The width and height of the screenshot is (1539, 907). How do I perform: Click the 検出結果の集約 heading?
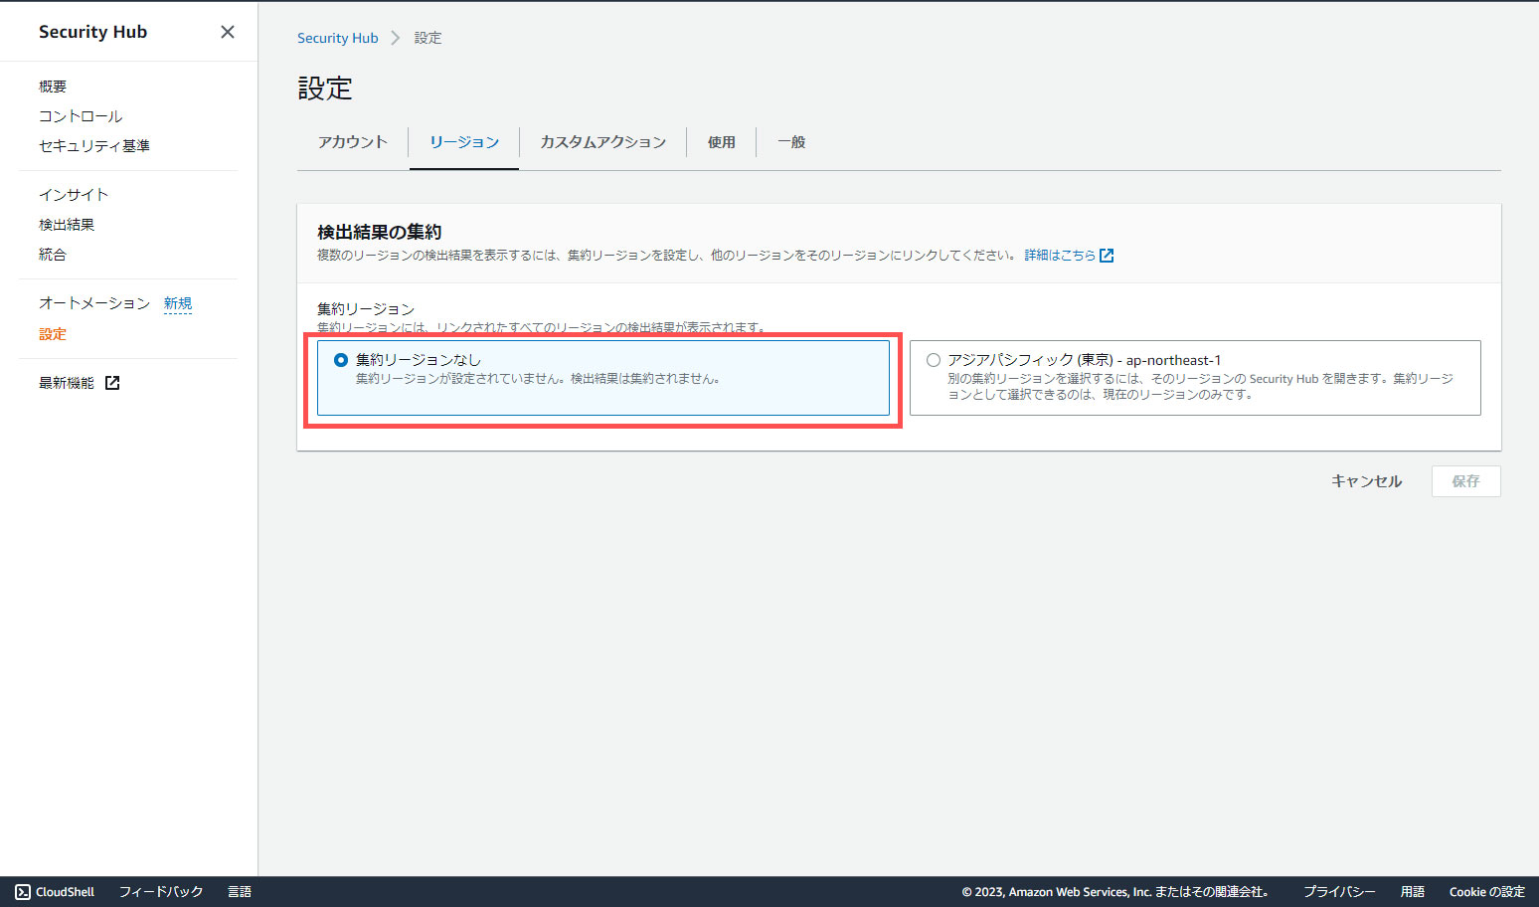[x=379, y=232]
